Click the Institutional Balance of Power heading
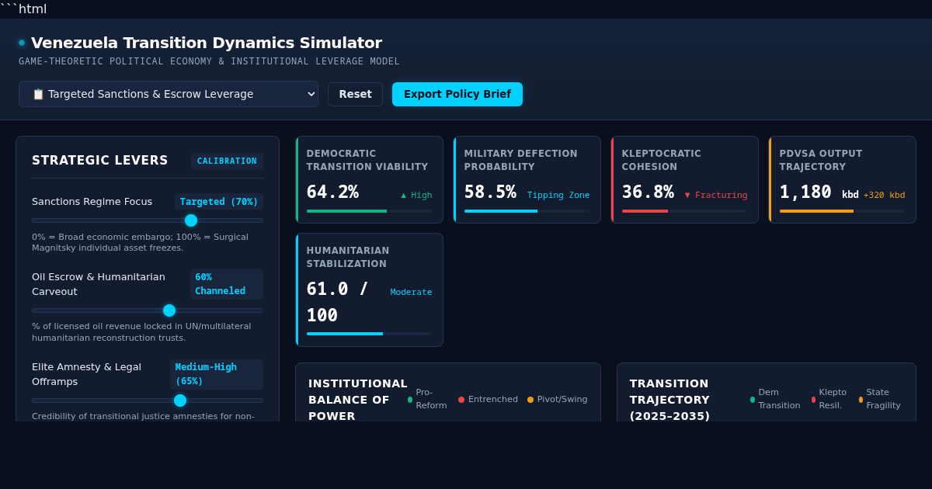This screenshot has height=489, width=932. 357,400
